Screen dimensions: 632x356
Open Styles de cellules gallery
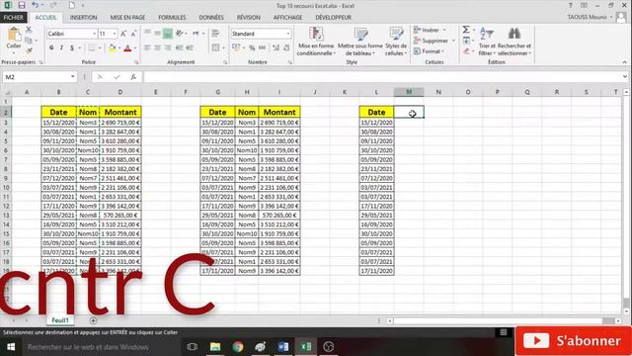[396, 42]
